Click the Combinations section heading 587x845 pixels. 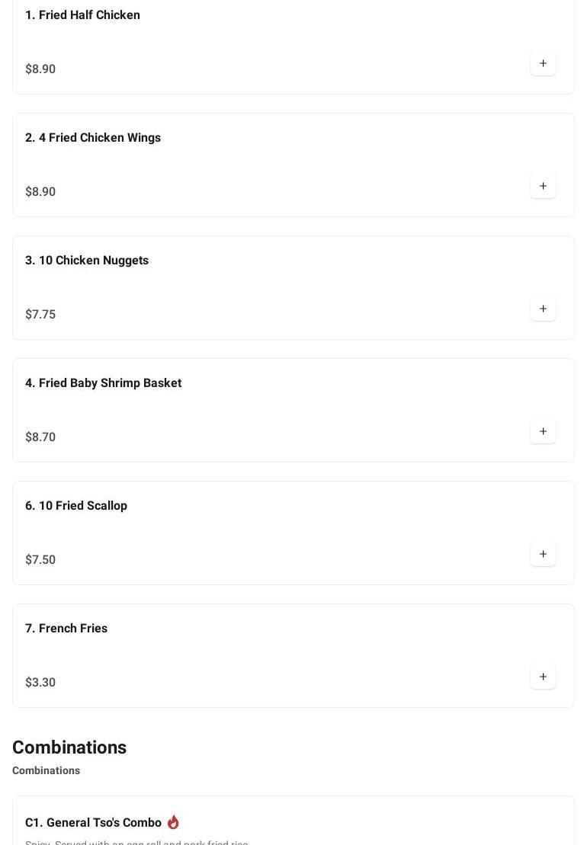69,747
